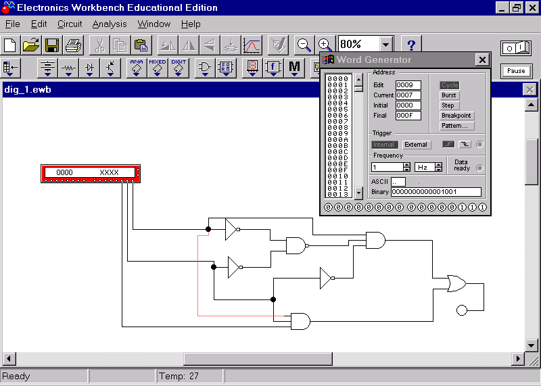Open component properties icon
Image resolution: width=541 pixels, height=386 pixels.
[x=278, y=45]
